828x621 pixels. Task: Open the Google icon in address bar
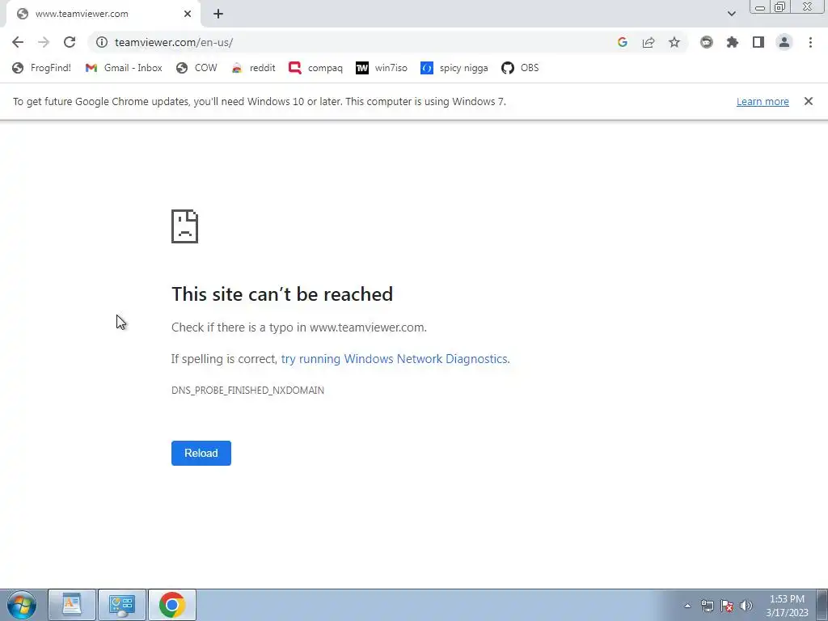pyautogui.click(x=623, y=42)
